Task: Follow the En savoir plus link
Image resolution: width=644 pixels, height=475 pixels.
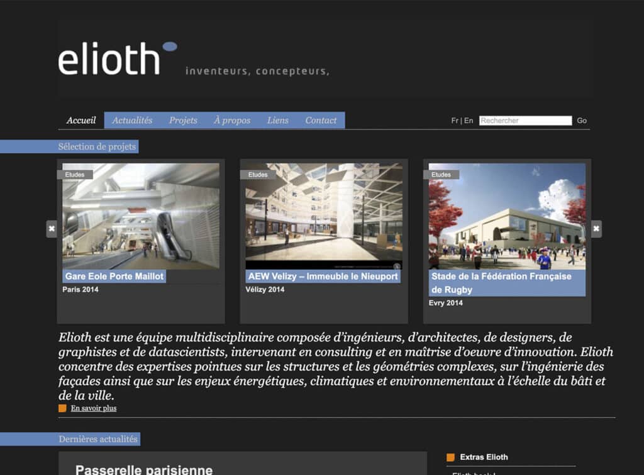Action: tap(94, 408)
